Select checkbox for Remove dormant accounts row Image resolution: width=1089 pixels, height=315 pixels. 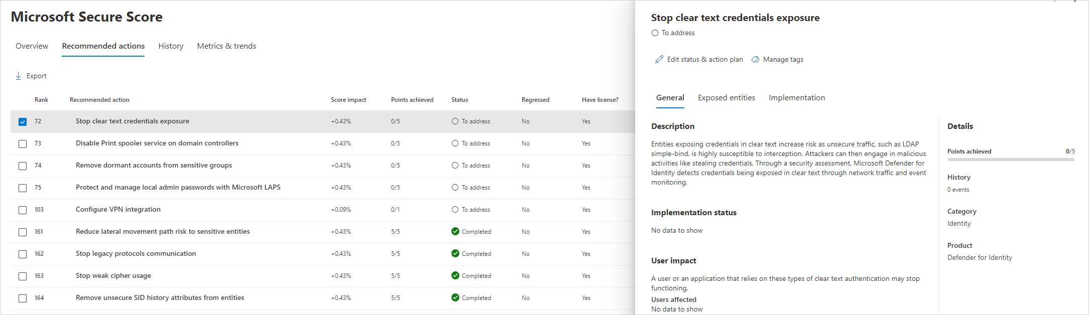coord(23,166)
